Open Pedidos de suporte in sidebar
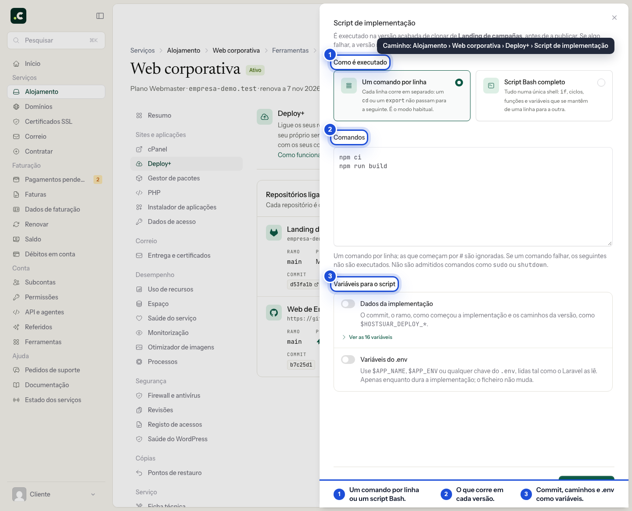This screenshot has width=632, height=511. click(56, 370)
